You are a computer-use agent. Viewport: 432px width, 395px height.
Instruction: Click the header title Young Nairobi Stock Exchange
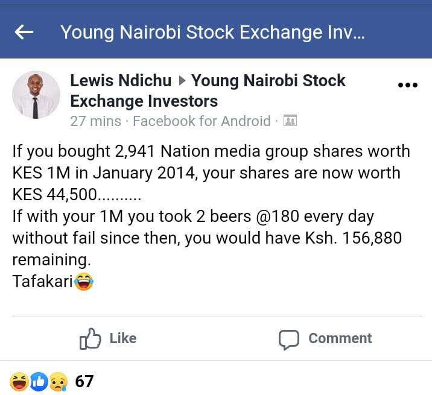[212, 33]
